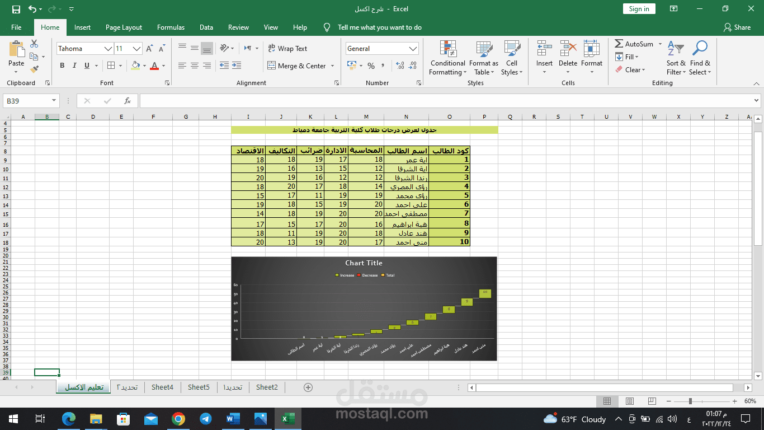Toggle Bottom Align
The height and width of the screenshot is (430, 764).
pos(207,48)
